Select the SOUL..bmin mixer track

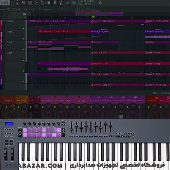tap(59, 101)
